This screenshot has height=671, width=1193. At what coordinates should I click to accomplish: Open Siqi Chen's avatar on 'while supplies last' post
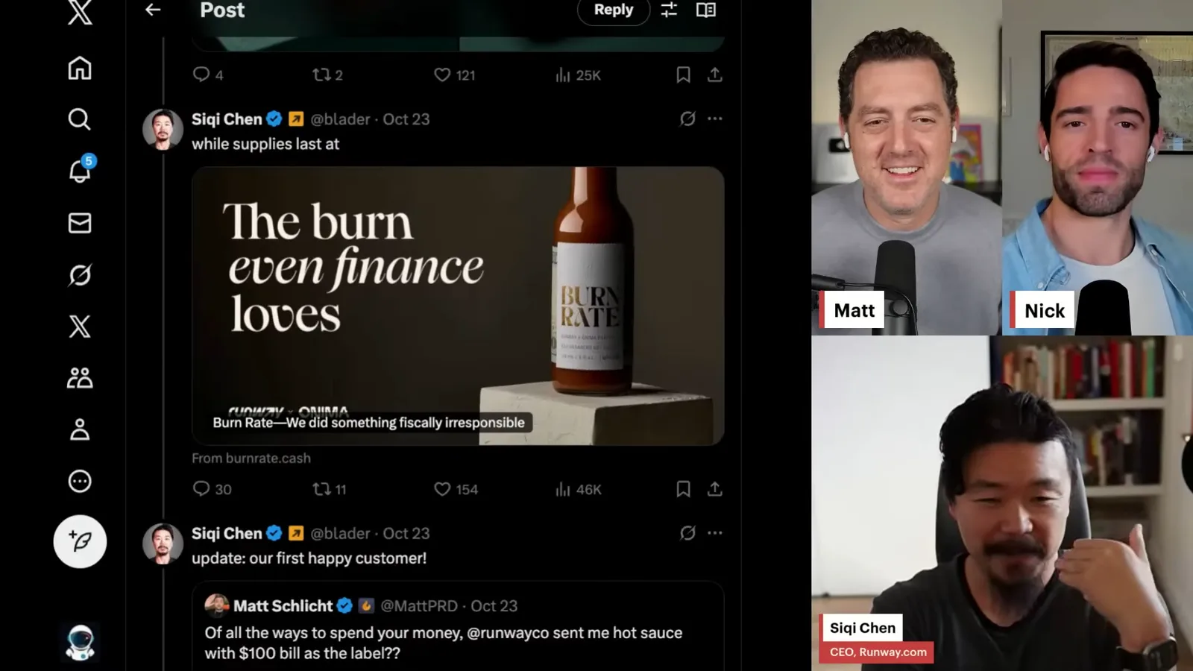tap(163, 129)
